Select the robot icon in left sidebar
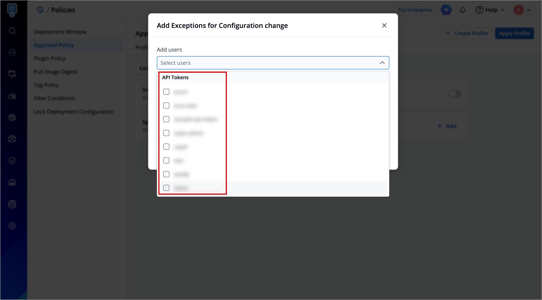Screen dimensions: 542x300 tap(12, 182)
